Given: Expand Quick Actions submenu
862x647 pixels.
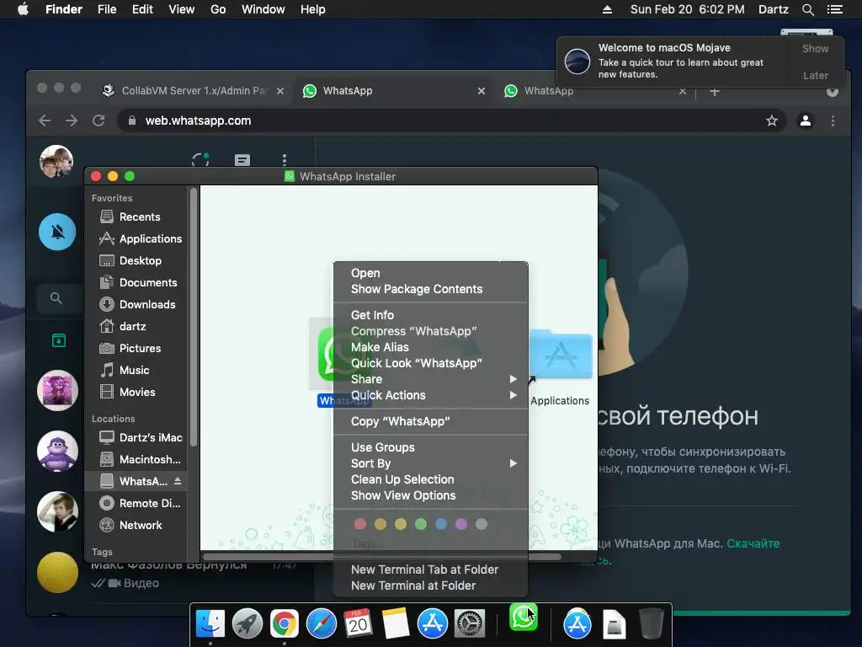Looking at the screenshot, I should [513, 395].
